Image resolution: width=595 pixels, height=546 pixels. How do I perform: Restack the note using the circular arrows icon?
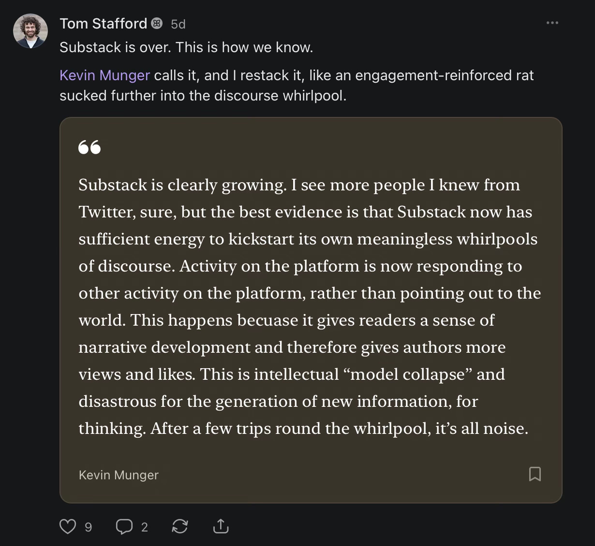(x=180, y=526)
